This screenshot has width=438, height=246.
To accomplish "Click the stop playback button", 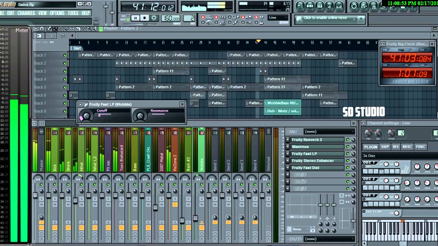I will [145, 18].
